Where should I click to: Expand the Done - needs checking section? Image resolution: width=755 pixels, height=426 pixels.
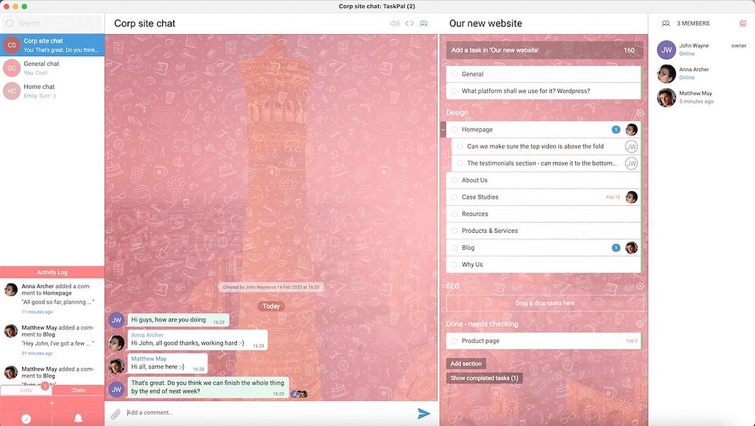(x=639, y=324)
